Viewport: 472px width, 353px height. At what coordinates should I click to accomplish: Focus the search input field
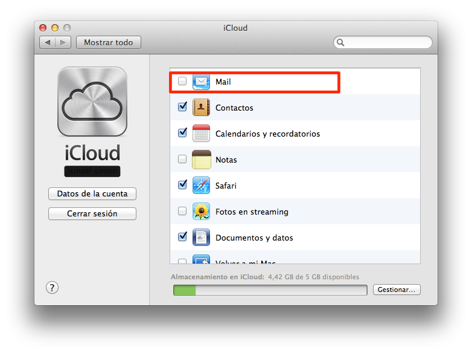[x=383, y=42]
